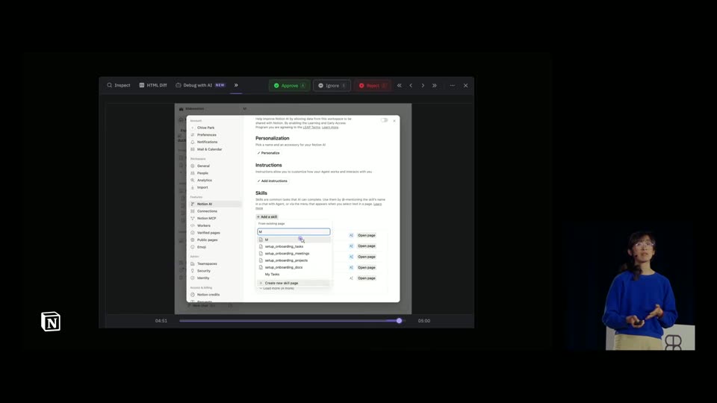Click the Security sidebar icon
Screen dimensions: 717x403
click(x=193, y=271)
